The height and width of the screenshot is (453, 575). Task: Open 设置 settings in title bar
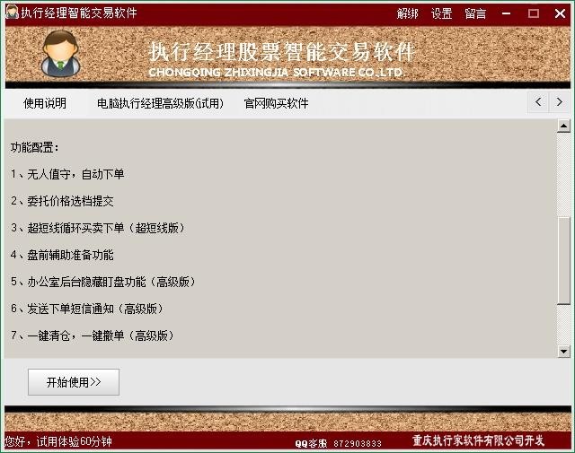441,13
